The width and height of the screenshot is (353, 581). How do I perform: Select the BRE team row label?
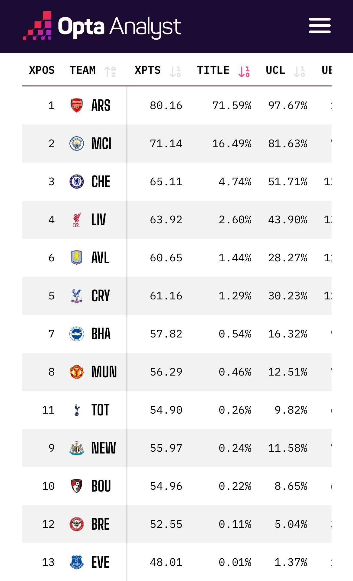pyautogui.click(x=101, y=524)
